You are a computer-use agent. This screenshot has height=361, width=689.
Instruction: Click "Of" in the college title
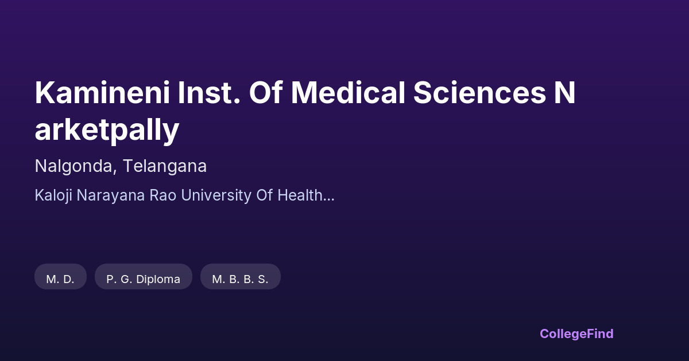coord(265,94)
